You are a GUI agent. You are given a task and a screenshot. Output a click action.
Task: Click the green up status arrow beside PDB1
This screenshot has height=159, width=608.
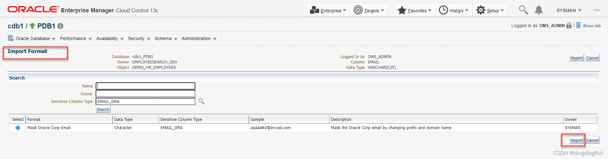(32, 26)
